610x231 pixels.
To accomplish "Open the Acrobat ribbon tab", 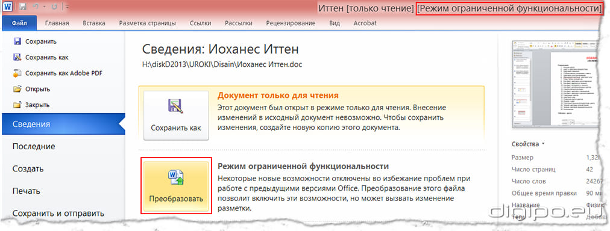I will pyautogui.click(x=365, y=23).
